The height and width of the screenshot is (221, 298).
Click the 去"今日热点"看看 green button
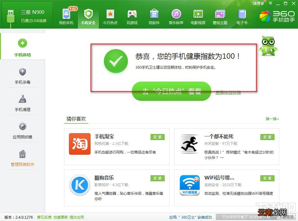(x=172, y=91)
